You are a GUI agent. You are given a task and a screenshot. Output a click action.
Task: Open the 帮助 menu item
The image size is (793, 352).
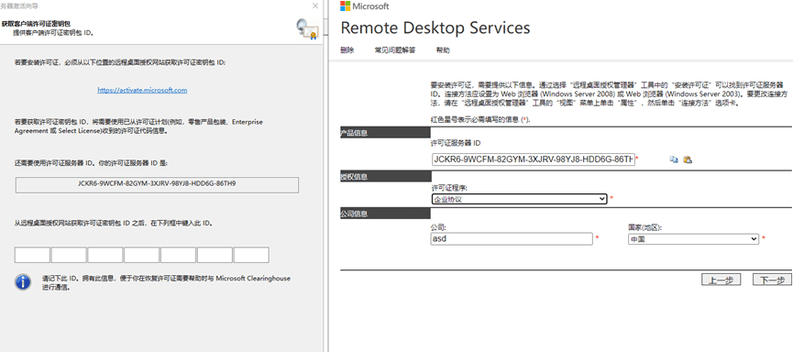pyautogui.click(x=443, y=50)
